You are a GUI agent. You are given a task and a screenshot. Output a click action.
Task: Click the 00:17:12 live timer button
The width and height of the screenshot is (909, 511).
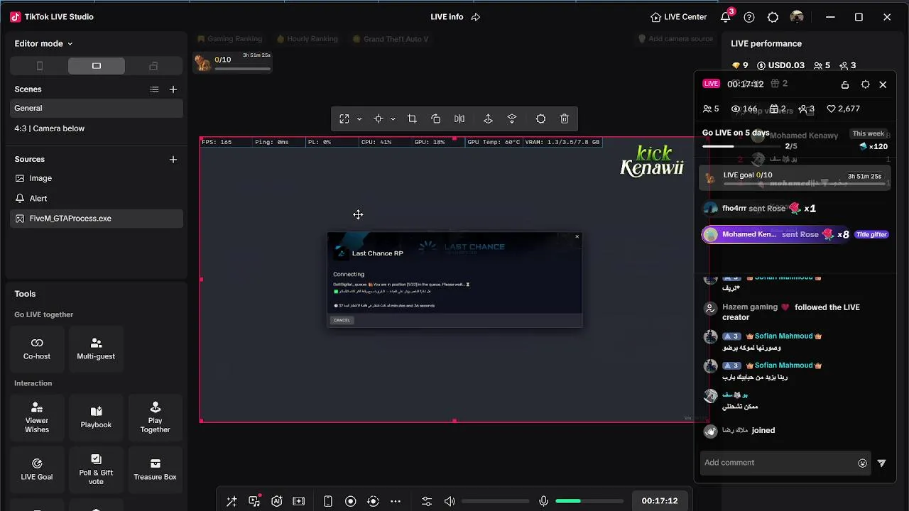(660, 501)
